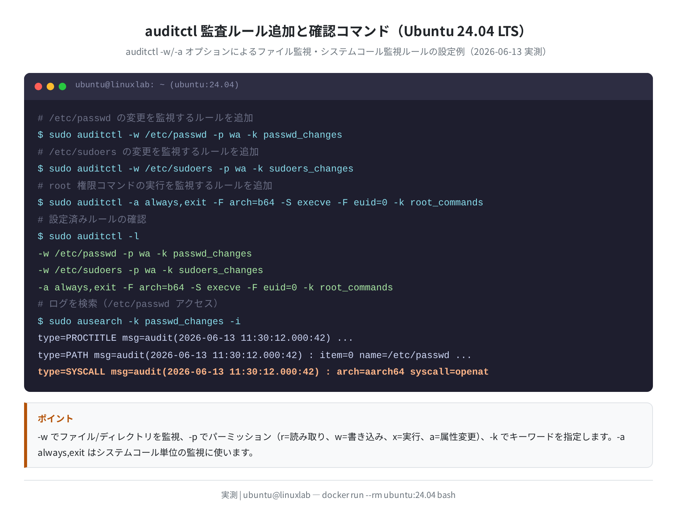Click the highlighted type=SYSCALL log line
The height and width of the screenshot is (516, 677).
263,372
